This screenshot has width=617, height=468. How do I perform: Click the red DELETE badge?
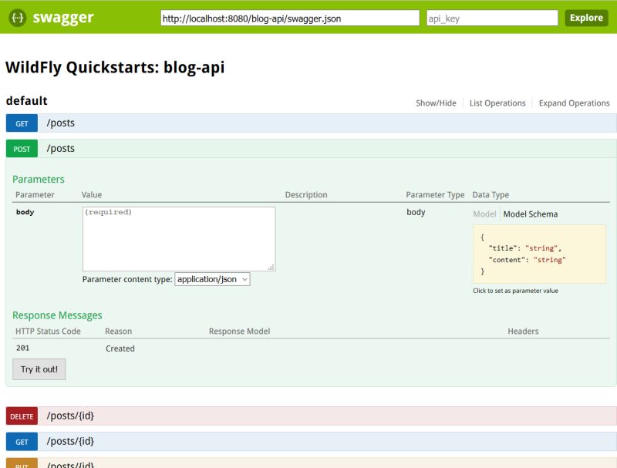click(22, 415)
